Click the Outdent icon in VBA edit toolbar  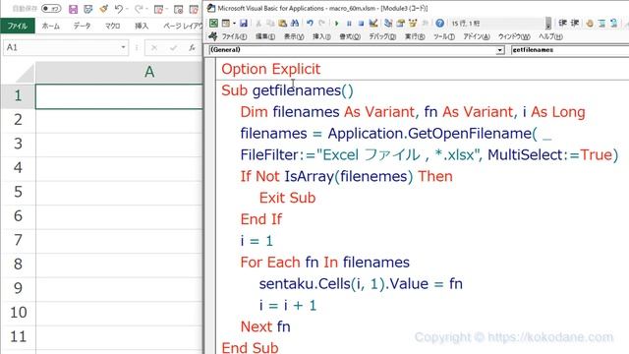575,24
